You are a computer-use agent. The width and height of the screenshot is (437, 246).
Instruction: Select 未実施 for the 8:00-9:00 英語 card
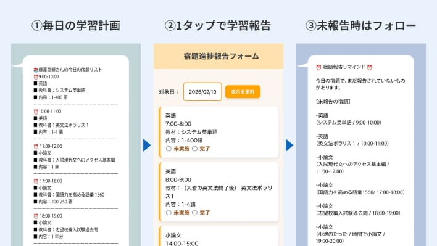pos(169,213)
